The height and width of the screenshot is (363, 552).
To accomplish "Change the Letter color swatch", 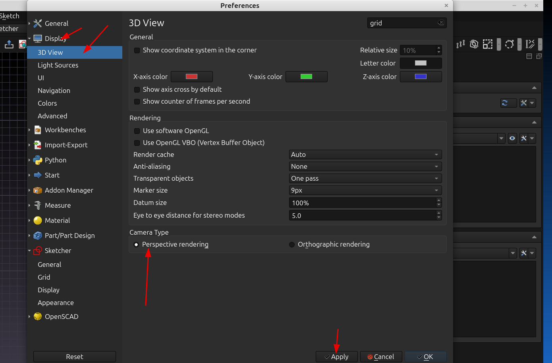I will coord(421,63).
